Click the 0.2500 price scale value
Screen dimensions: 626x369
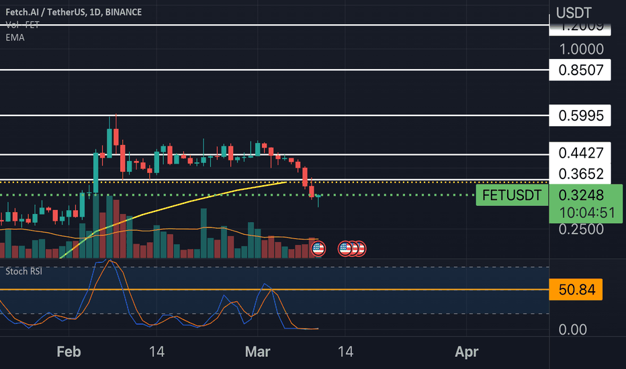pos(581,229)
